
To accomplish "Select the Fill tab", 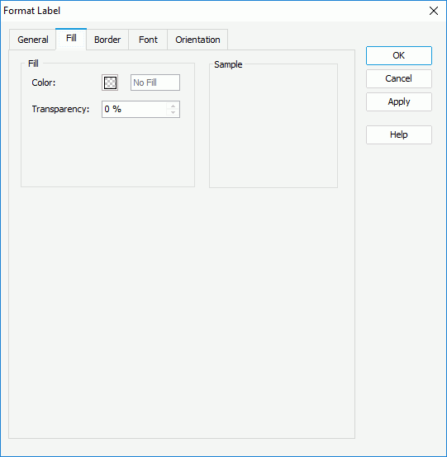I will [x=71, y=39].
